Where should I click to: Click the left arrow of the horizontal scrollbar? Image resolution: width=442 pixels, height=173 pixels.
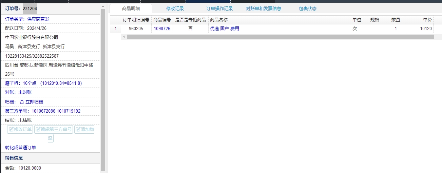click(x=123, y=37)
